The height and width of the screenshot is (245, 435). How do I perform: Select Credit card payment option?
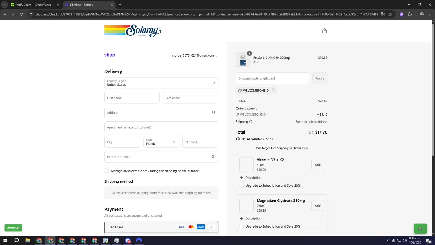click(161, 227)
